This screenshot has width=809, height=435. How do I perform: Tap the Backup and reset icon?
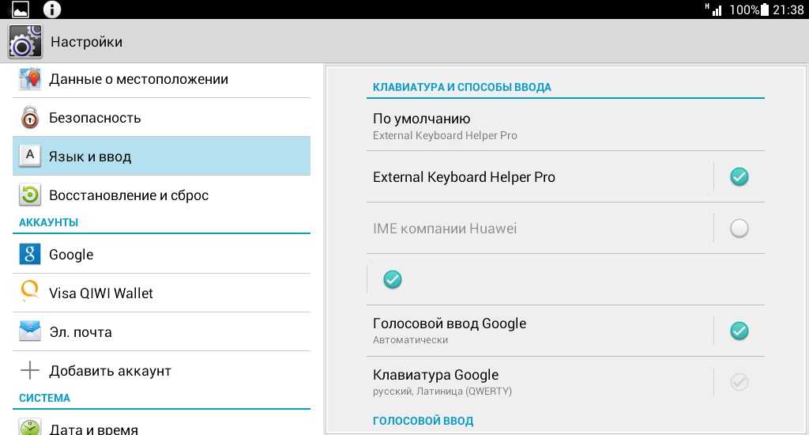click(x=30, y=195)
